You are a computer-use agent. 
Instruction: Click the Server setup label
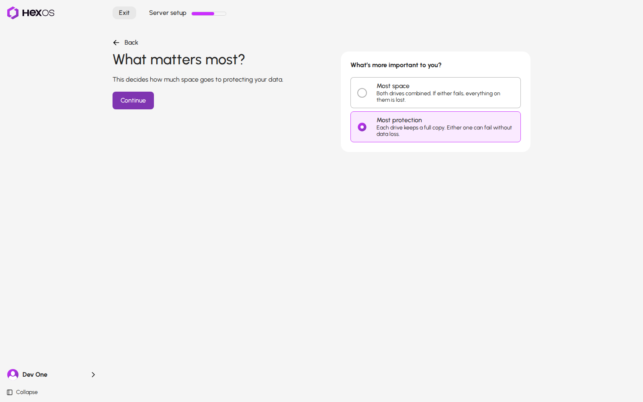coord(168,13)
